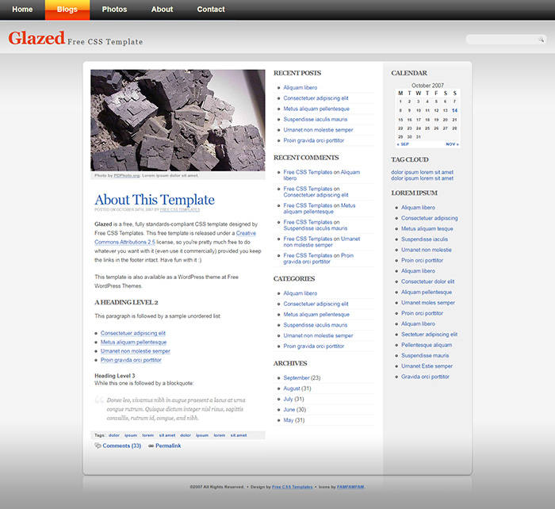555x509 pixels.
Task: Open Proin gravida orci porttitor in Recent Posts
Action: click(314, 140)
